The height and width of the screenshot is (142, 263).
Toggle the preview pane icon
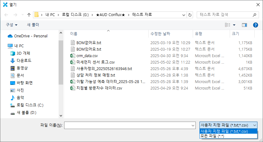tap(245, 25)
